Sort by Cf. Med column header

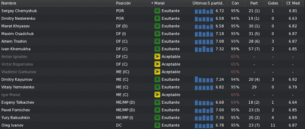click(x=293, y=3)
